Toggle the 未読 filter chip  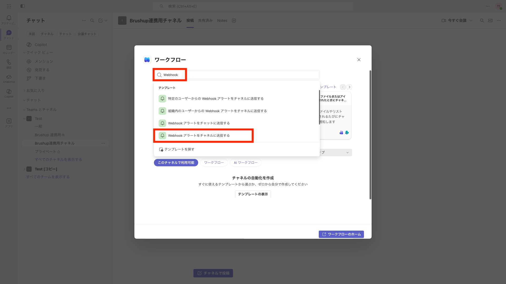click(32, 34)
